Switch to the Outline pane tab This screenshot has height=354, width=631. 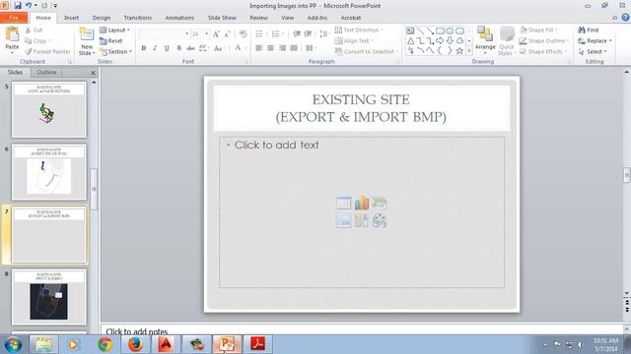tap(46, 72)
